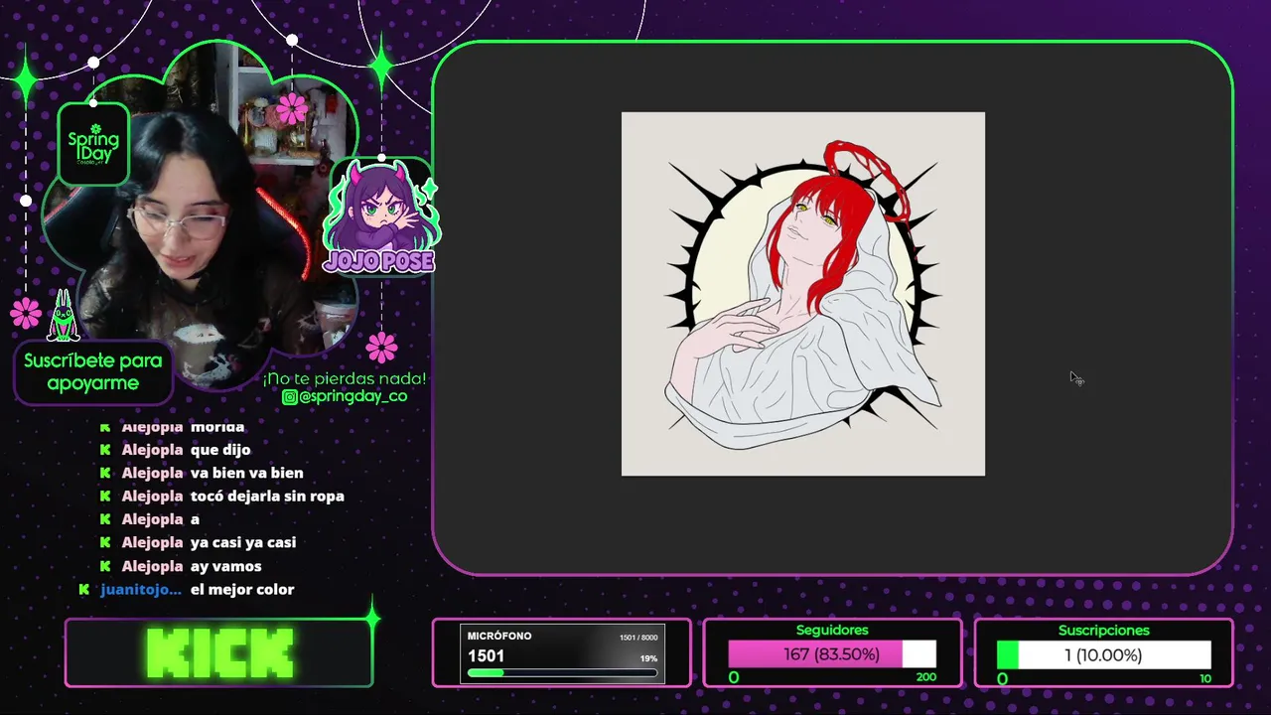Screen dimensions: 1271x715
Task: Click the green bunny mascot icon
Action: tap(64, 316)
